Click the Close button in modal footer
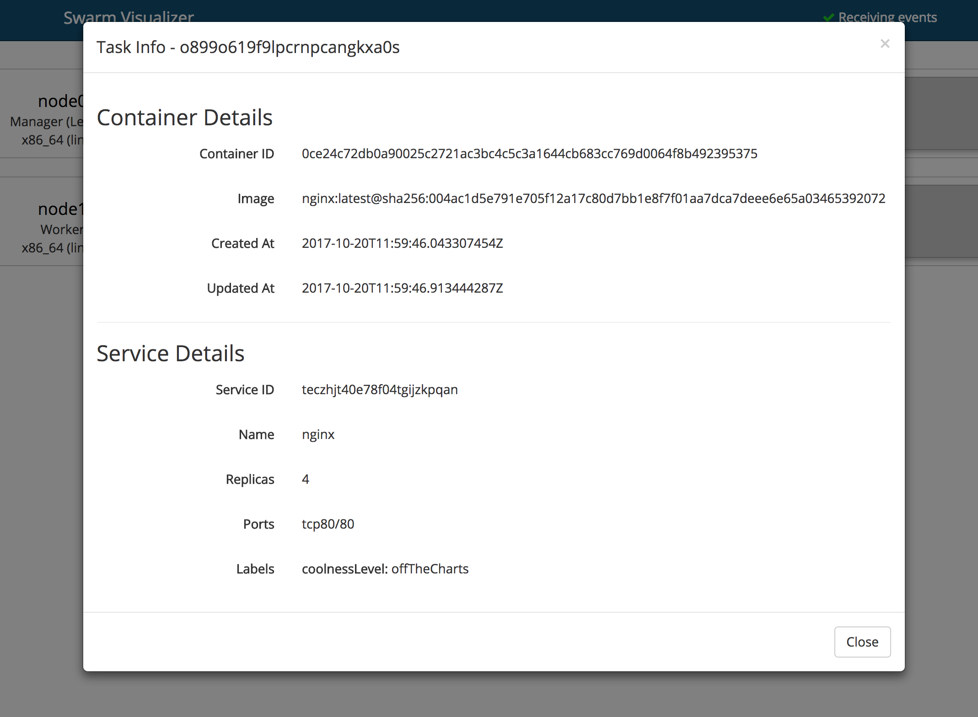This screenshot has height=717, width=978. click(862, 642)
